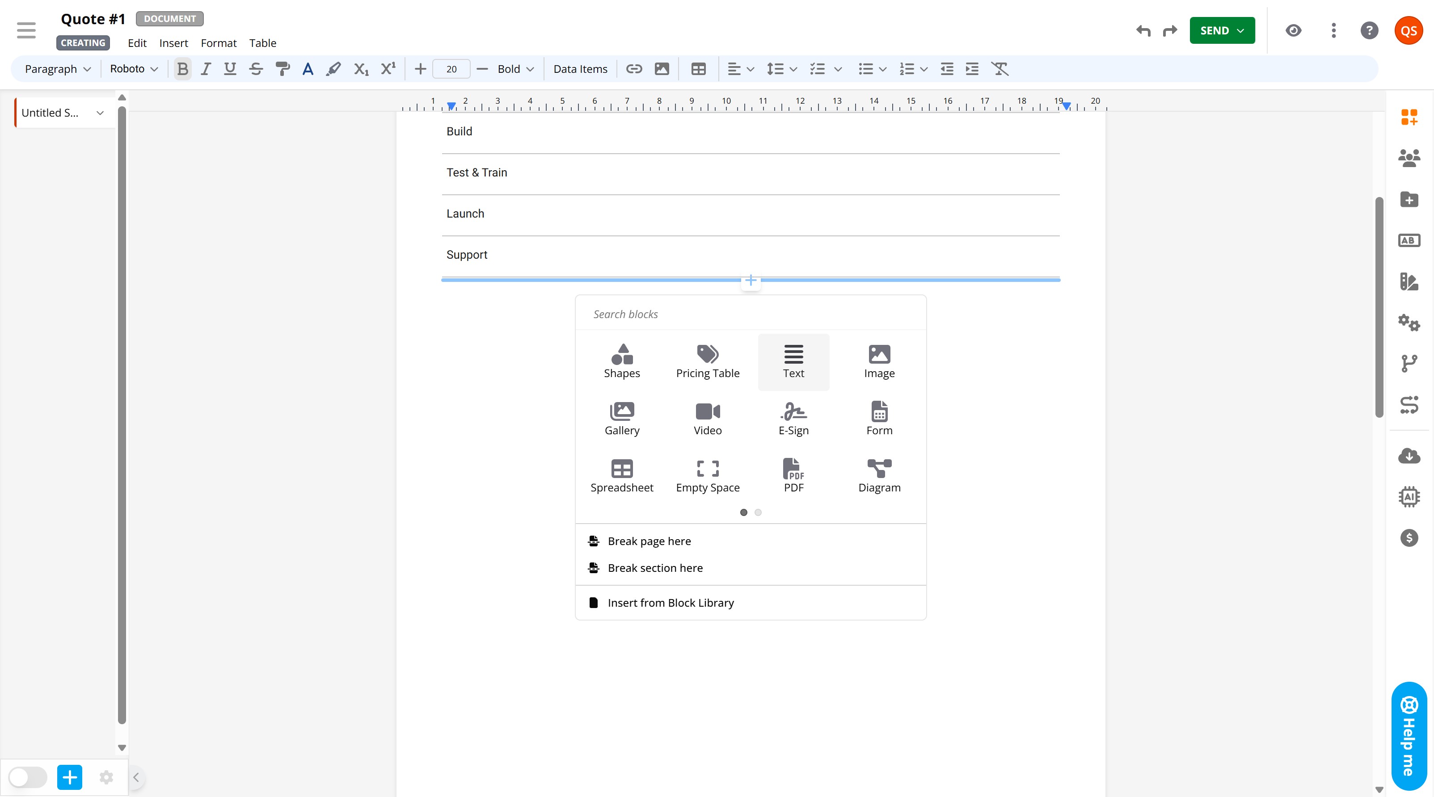
Task: Click the format painter icon
Action: pyautogui.click(x=282, y=69)
